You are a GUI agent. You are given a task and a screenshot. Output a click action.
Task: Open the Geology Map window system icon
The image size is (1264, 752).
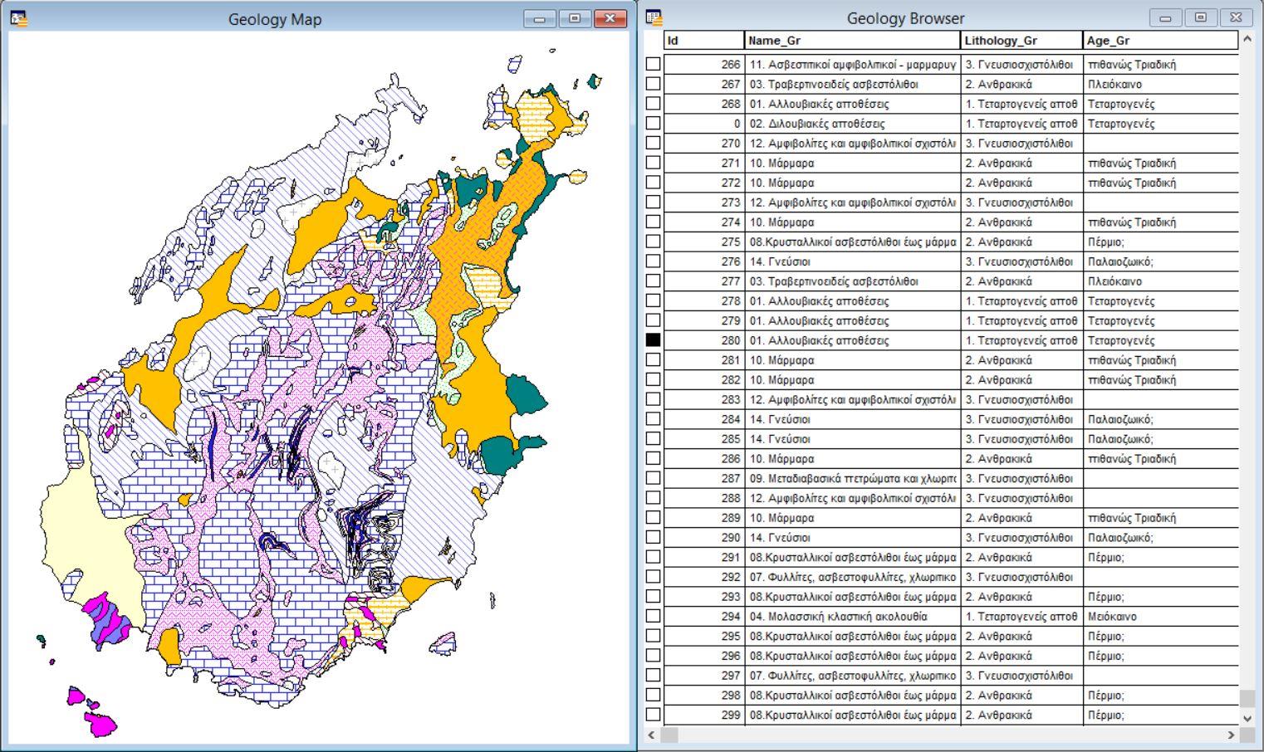[x=18, y=18]
